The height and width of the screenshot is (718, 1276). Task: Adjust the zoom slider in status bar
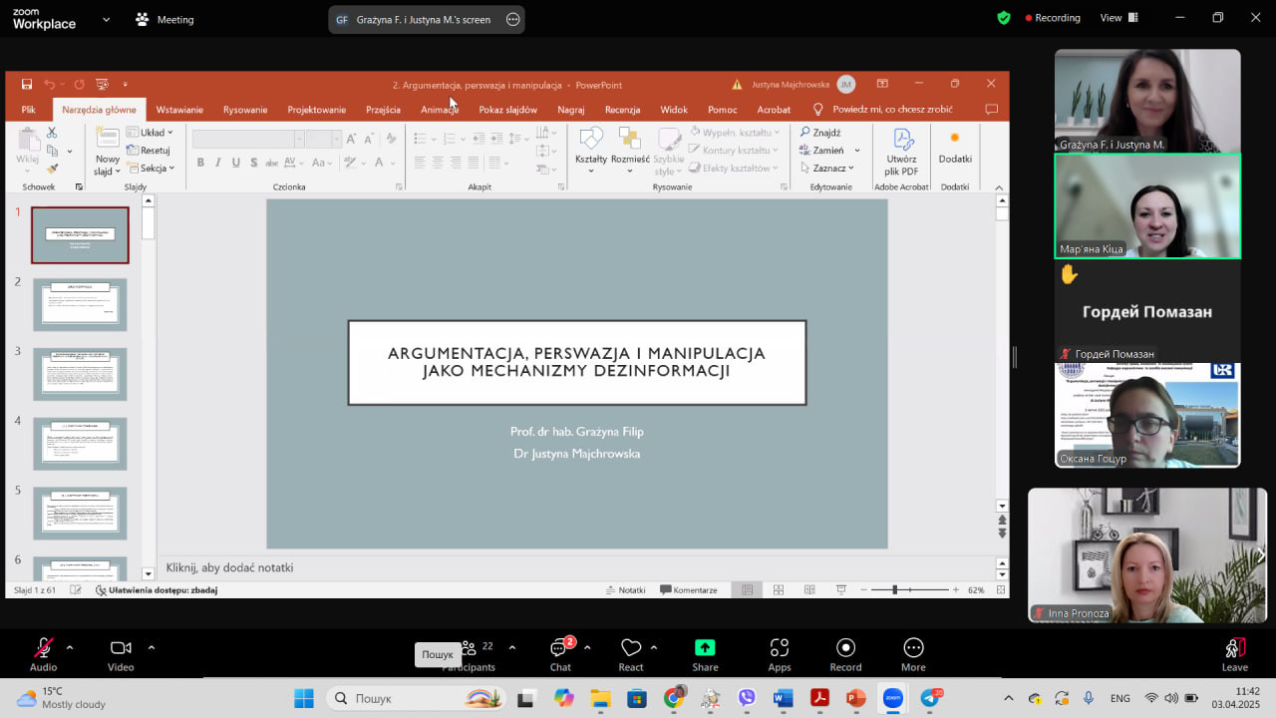894,590
